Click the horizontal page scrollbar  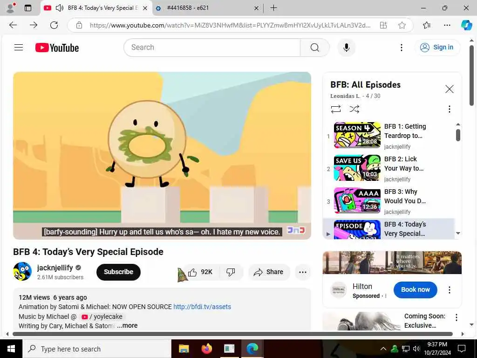coord(232,334)
